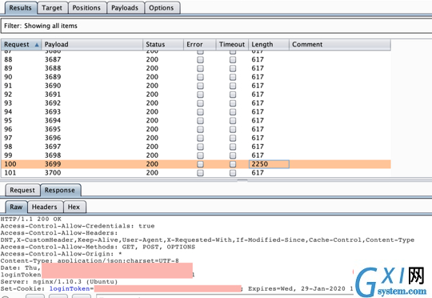Select the Results tab

[x=20, y=8]
